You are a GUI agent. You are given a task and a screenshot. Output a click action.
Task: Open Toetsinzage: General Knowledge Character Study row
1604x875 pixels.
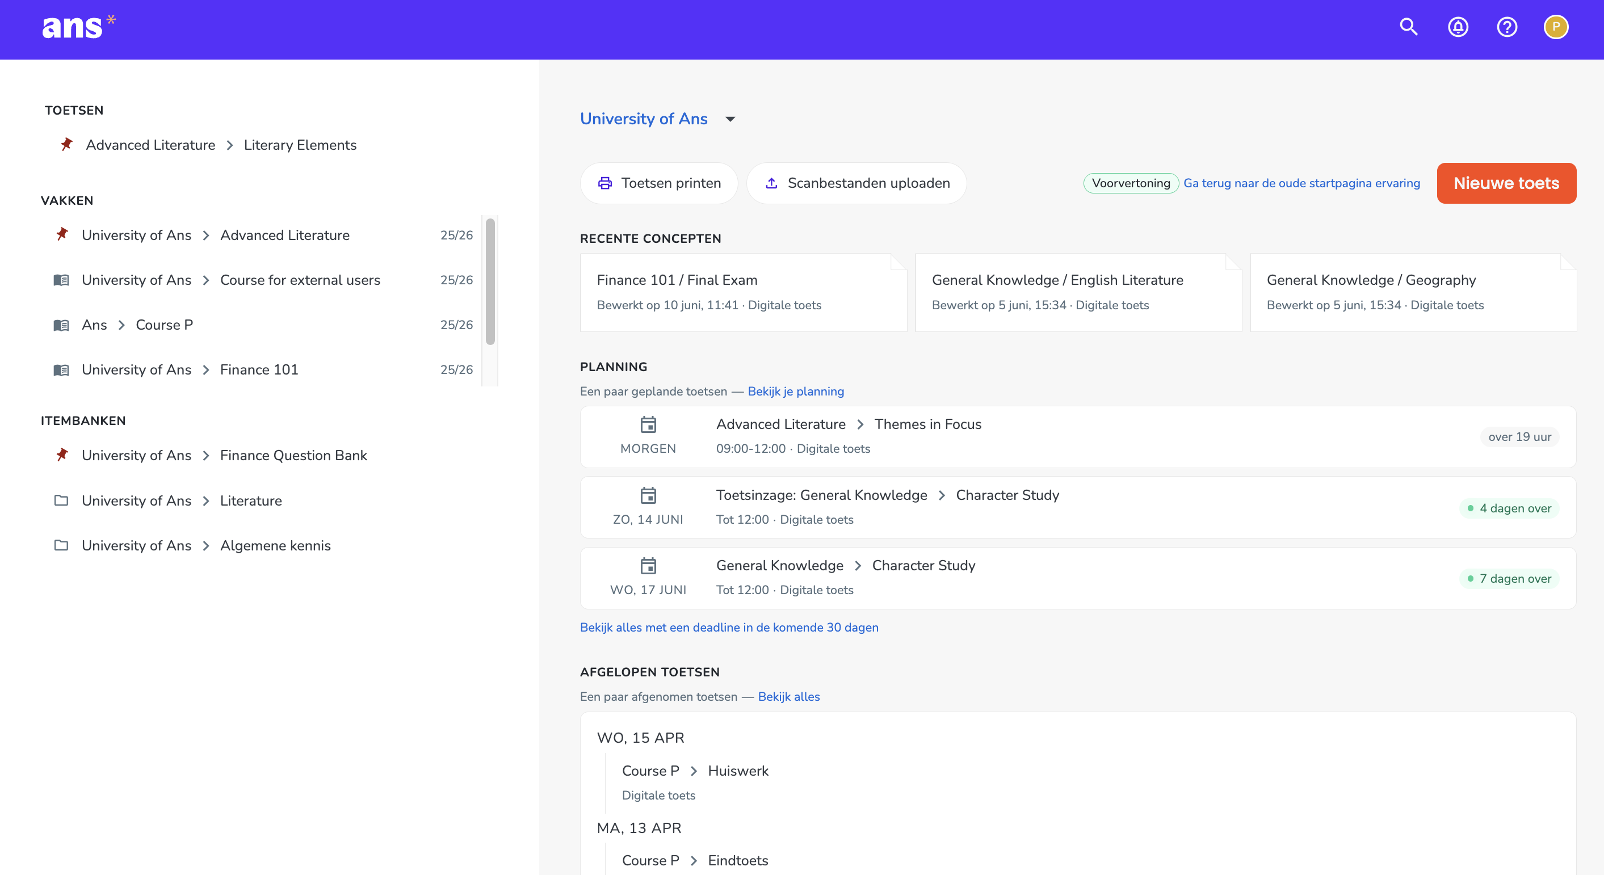click(1078, 507)
